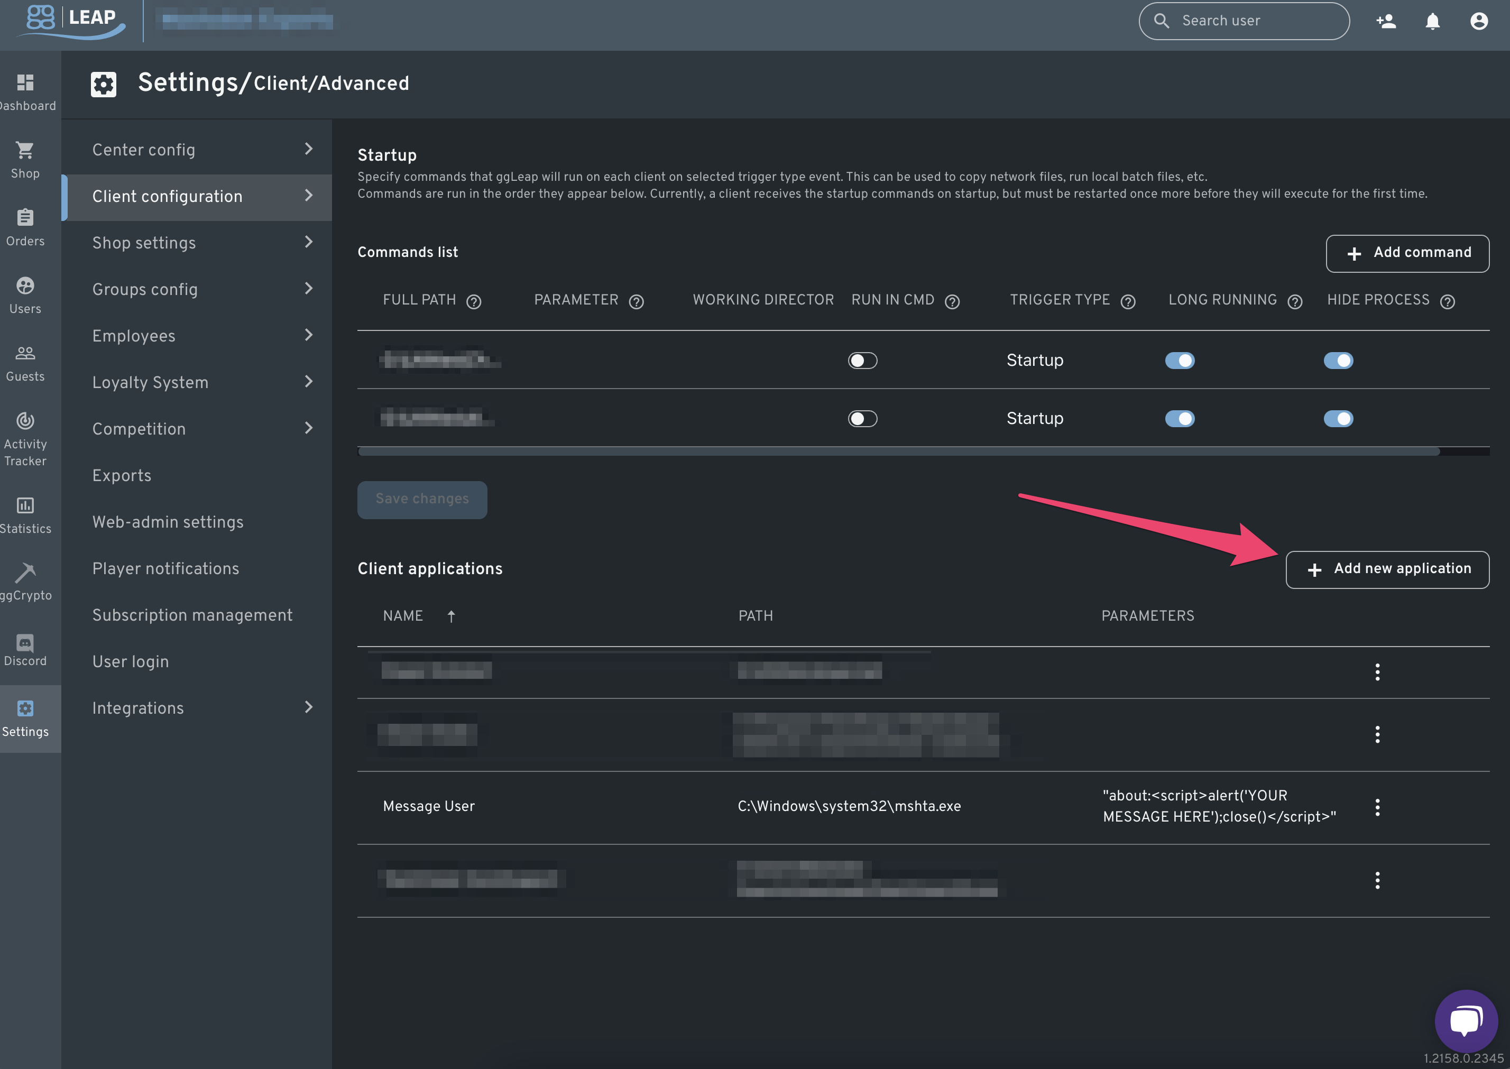
Task: Toggle Hide Process for first command
Action: (x=1338, y=361)
